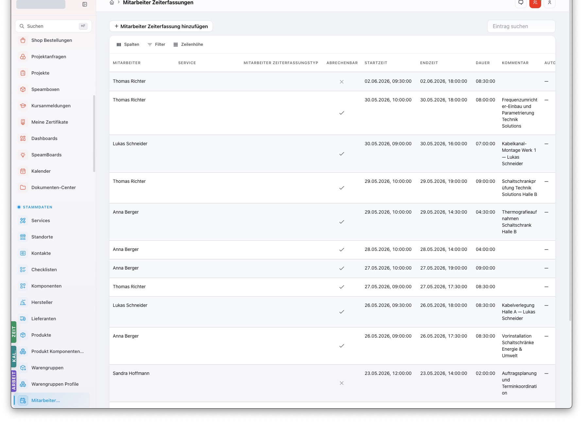
Task: Open Dokumenten-Center folder item
Action: 53,187
